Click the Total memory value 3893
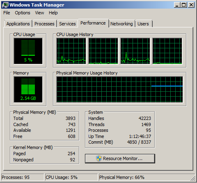 (x=71, y=118)
